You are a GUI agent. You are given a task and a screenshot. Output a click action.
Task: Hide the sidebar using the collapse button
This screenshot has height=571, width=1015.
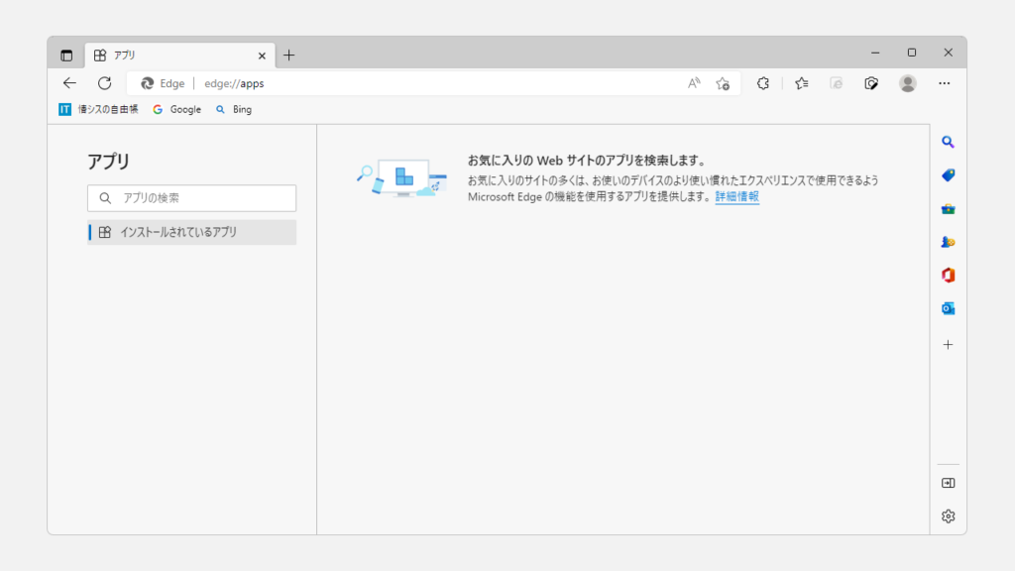pyautogui.click(x=948, y=483)
